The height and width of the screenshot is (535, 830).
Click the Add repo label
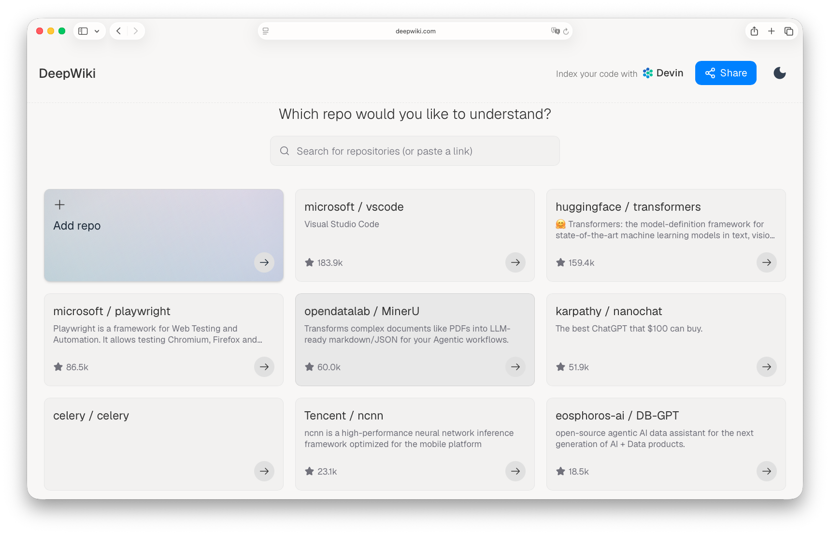coord(77,226)
